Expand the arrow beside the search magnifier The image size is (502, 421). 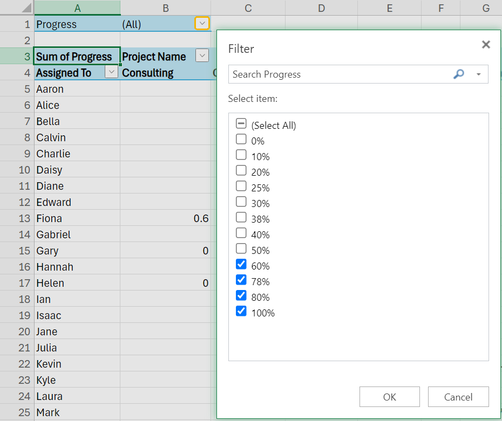click(477, 74)
